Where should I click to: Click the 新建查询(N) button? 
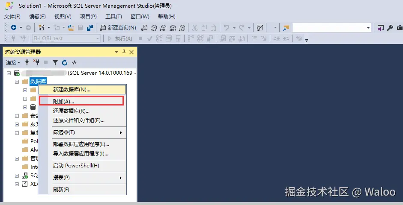pyautogui.click(x=118, y=27)
